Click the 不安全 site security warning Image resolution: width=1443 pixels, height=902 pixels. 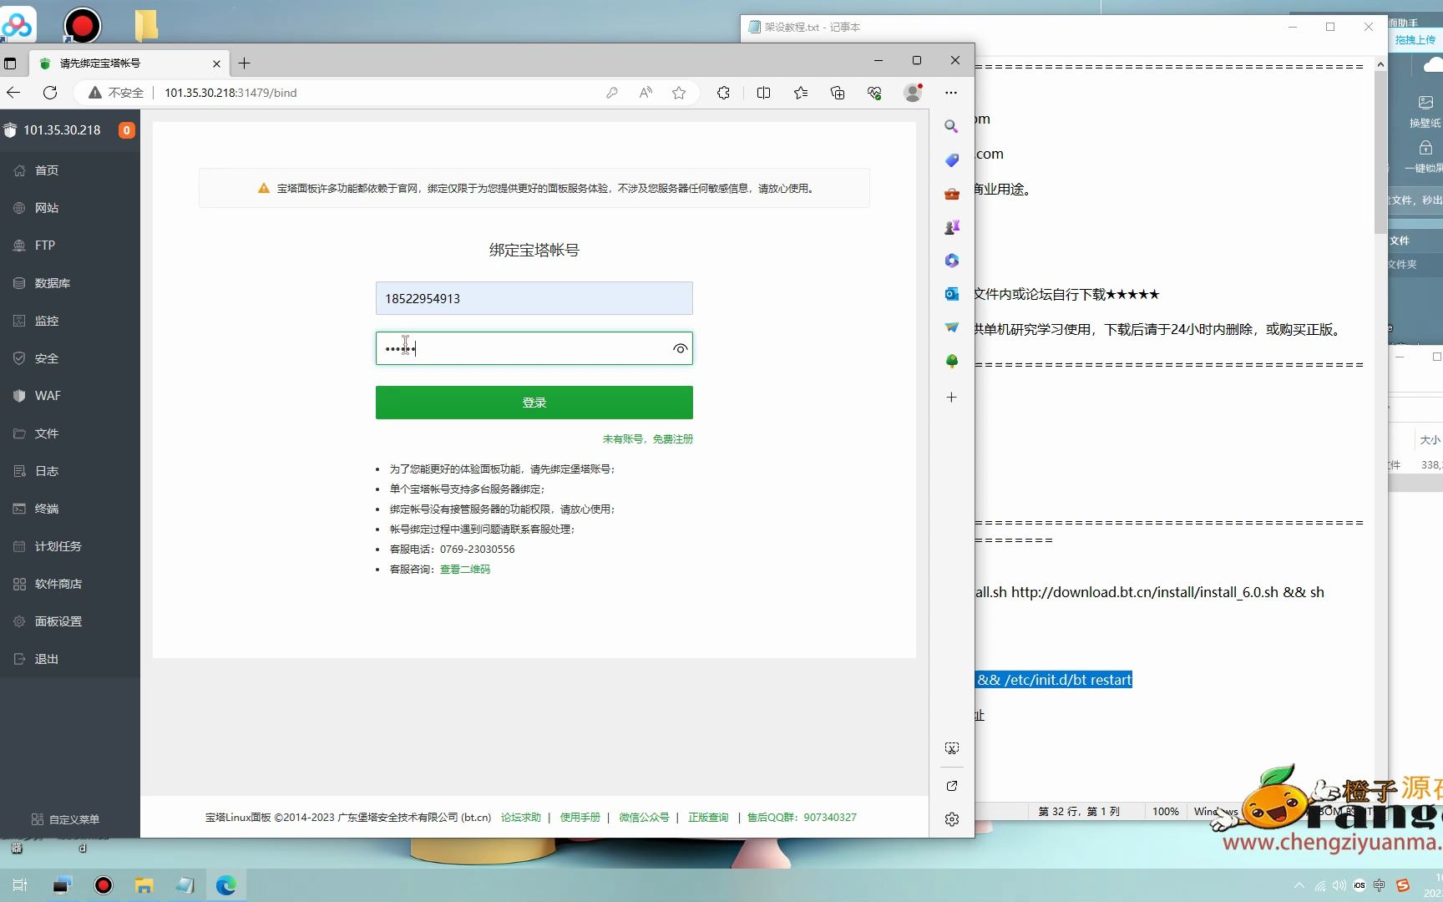[x=116, y=93]
